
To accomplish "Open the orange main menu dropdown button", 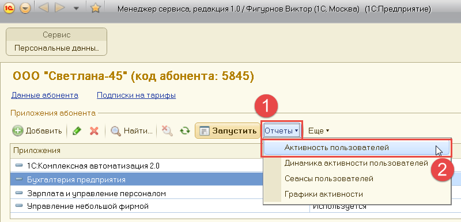I will click(x=25, y=9).
